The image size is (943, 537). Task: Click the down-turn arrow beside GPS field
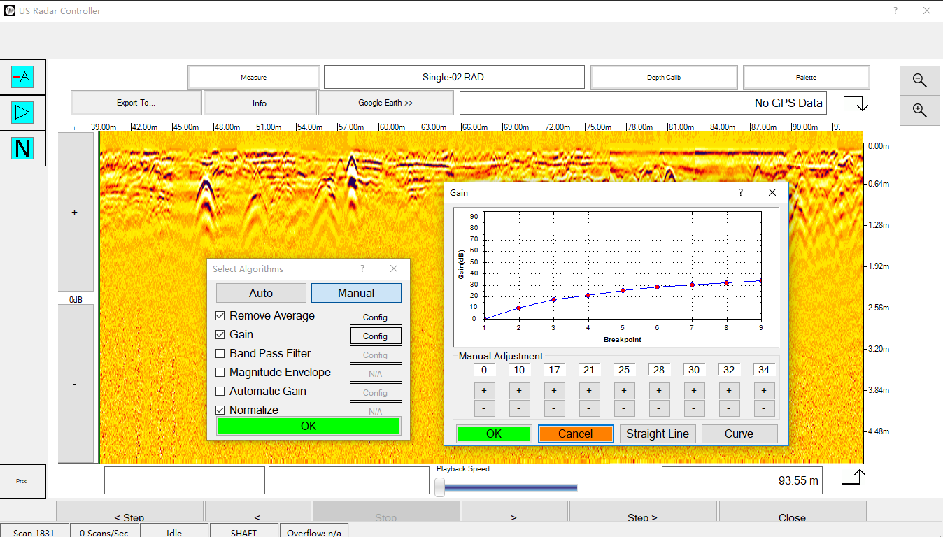[x=856, y=103]
